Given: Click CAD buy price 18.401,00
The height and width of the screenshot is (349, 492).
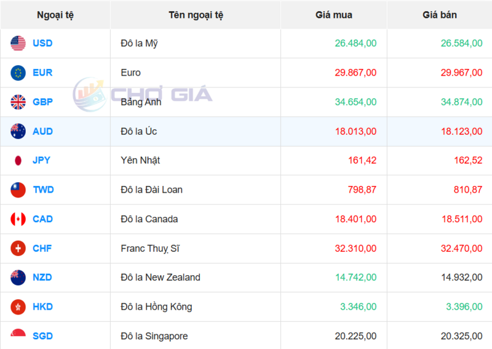Looking at the screenshot, I should pyautogui.click(x=356, y=219).
